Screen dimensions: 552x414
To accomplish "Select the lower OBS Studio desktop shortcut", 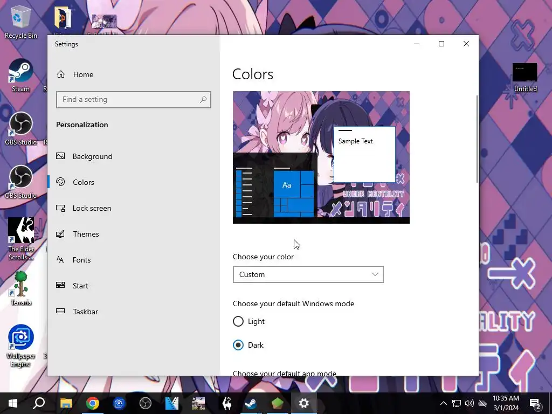I will 21,182.
